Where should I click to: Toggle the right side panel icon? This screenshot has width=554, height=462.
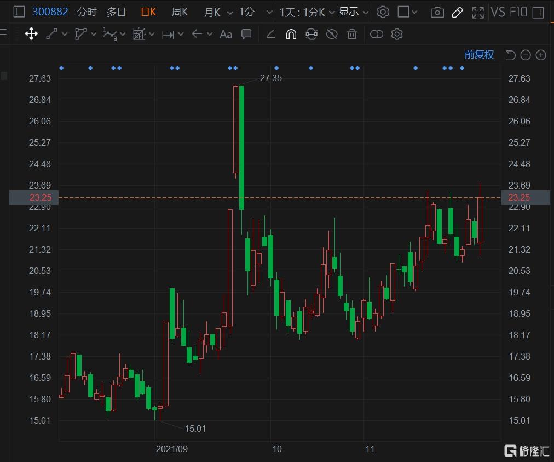click(x=538, y=13)
